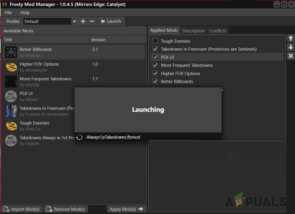Select the Higher FOV Options mod icon
This screenshot has height=214, width=295.
11,67
